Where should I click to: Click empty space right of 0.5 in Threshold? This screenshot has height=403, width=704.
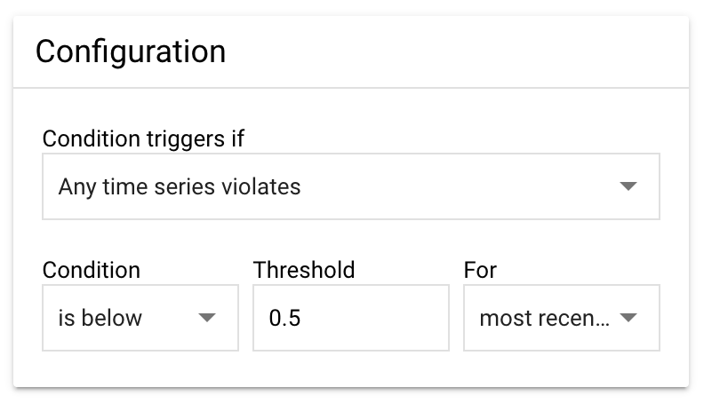[382, 317]
